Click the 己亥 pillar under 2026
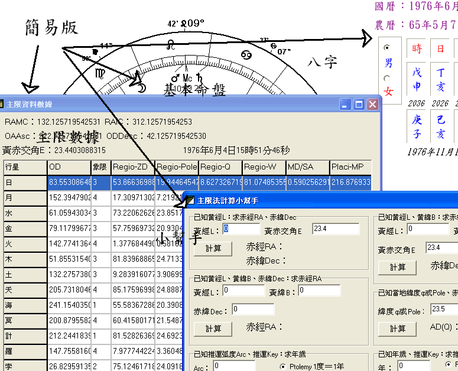The image size is (458, 371). pos(440,126)
